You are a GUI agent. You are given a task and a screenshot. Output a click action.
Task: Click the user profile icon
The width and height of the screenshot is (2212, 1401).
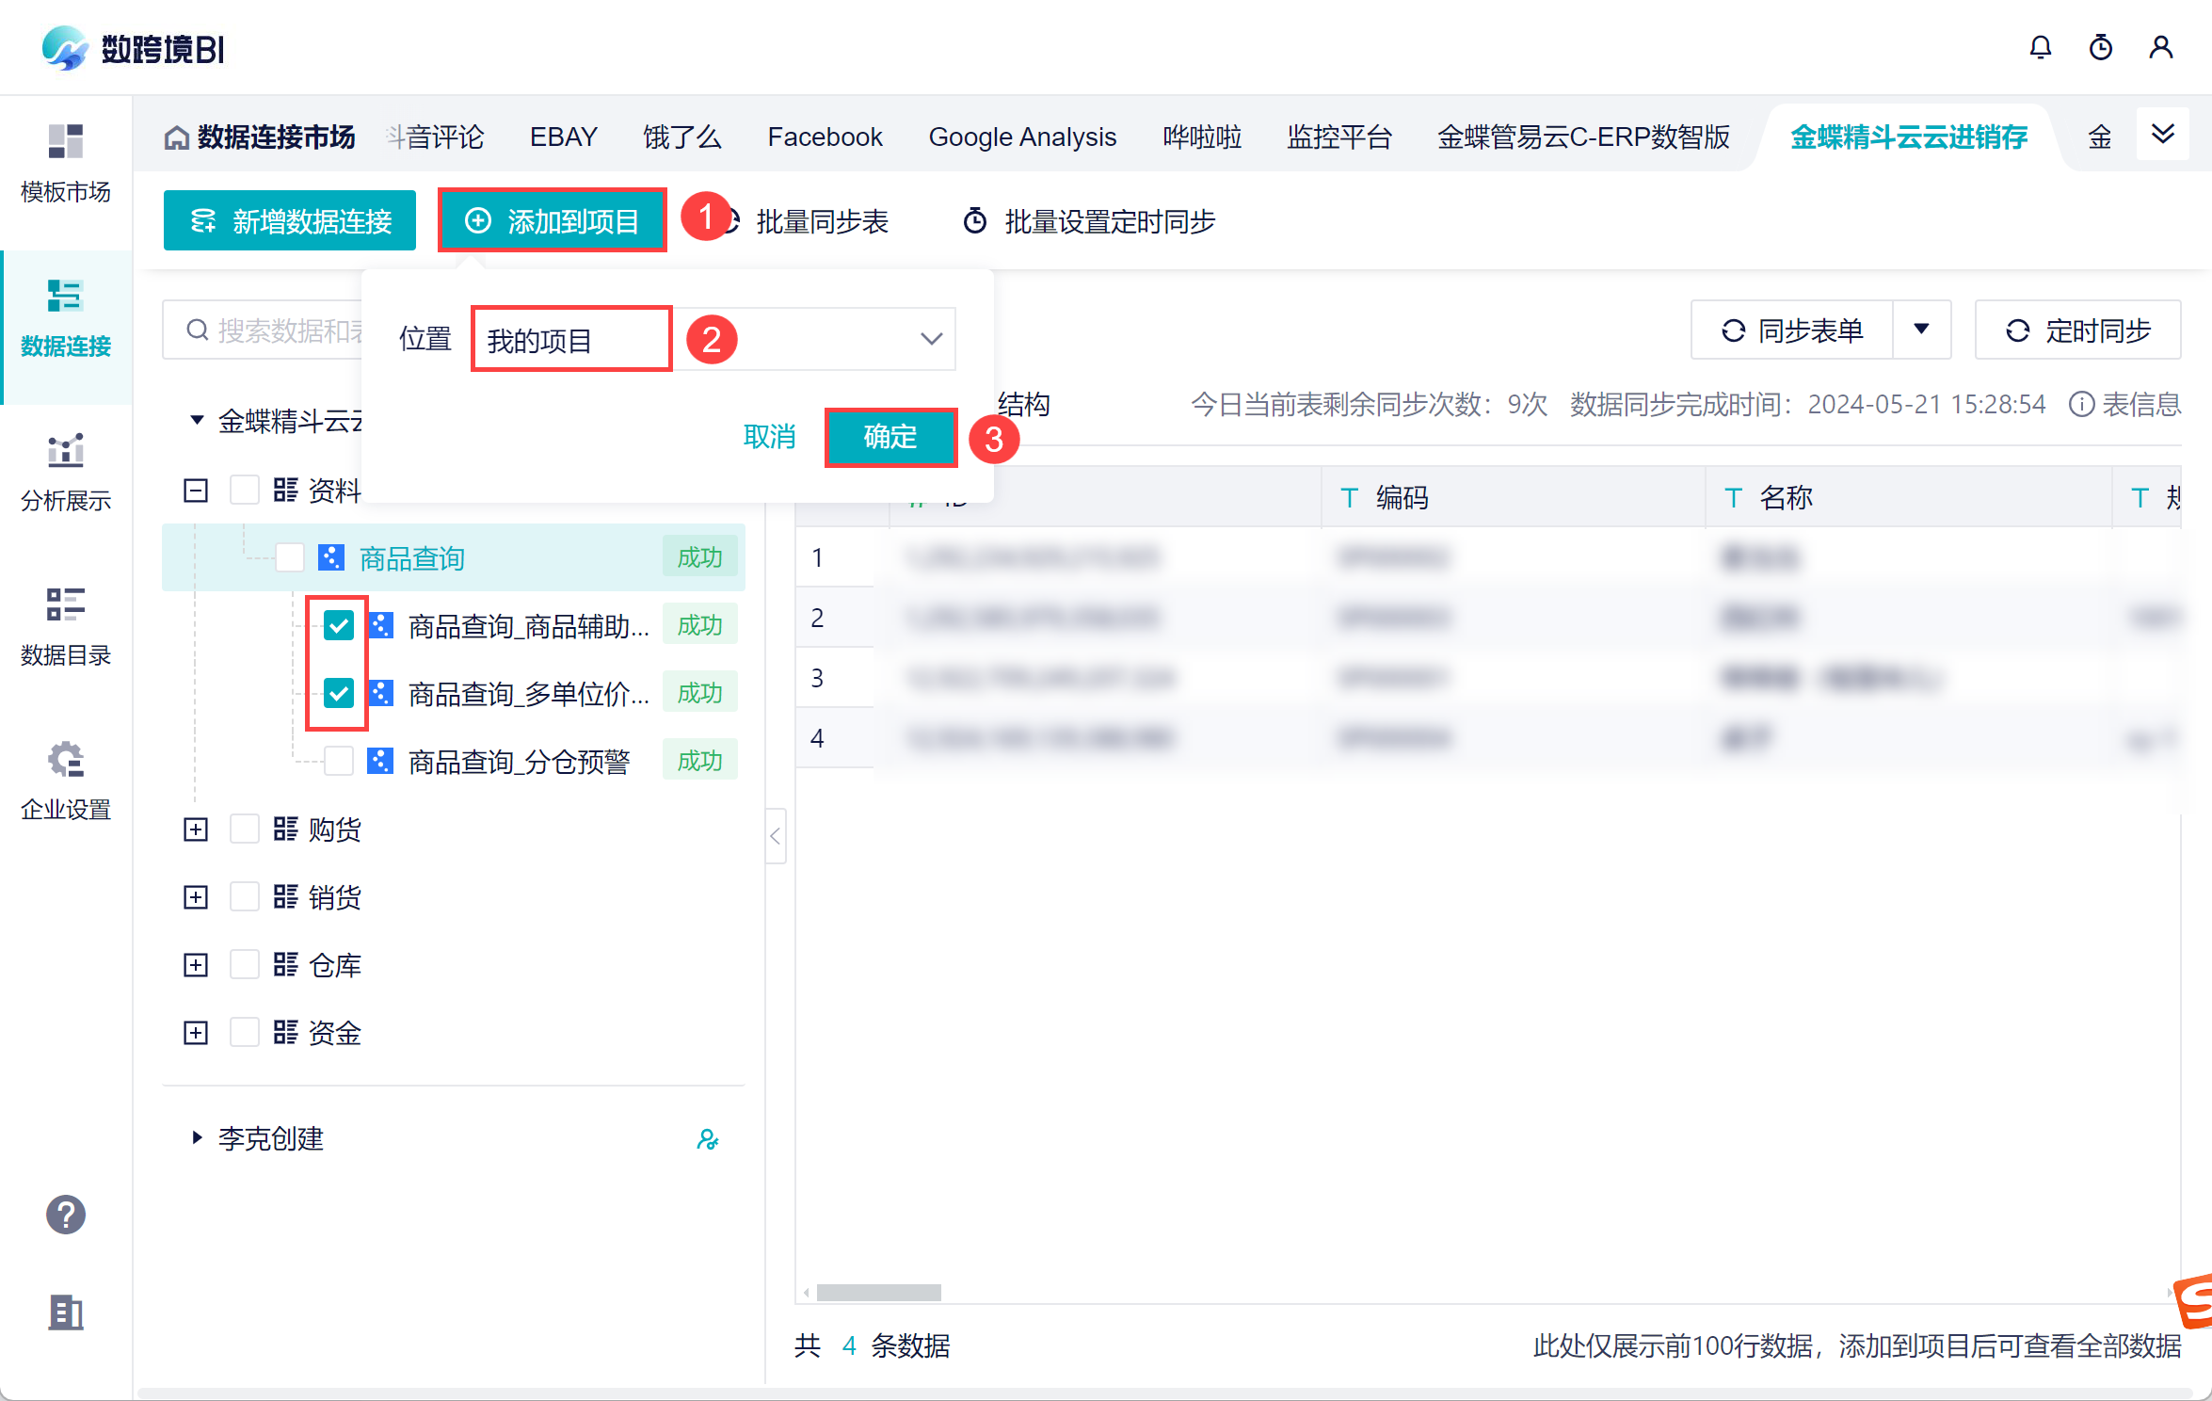coord(2160,47)
